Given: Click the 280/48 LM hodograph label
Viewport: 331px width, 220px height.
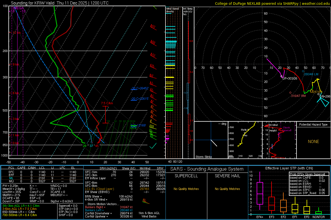Looking at the screenshot, I should click(x=311, y=74).
